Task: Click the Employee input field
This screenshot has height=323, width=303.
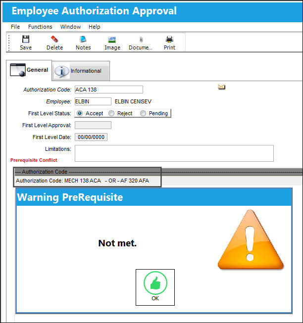Action: pos(93,101)
